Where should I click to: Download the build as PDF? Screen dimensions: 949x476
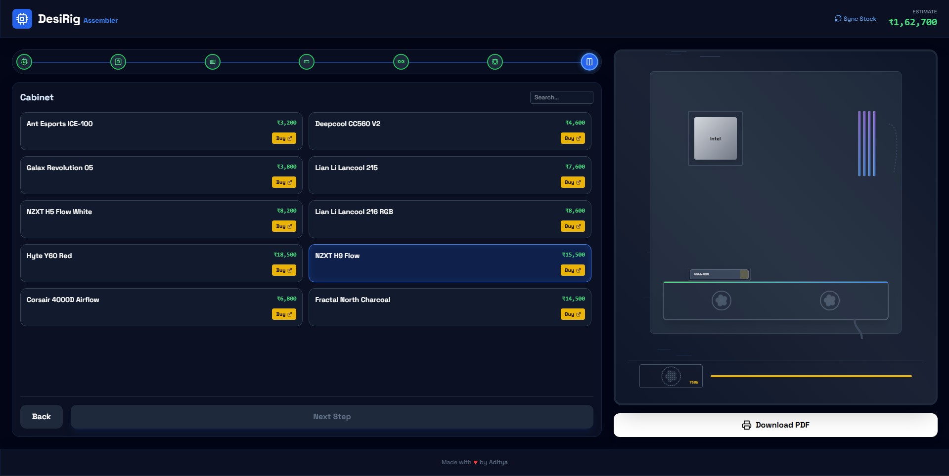775,425
